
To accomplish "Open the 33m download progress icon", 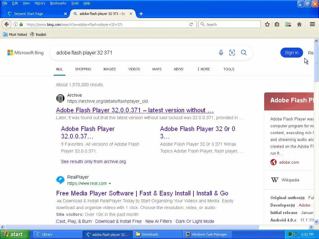I will [x=288, y=24].
